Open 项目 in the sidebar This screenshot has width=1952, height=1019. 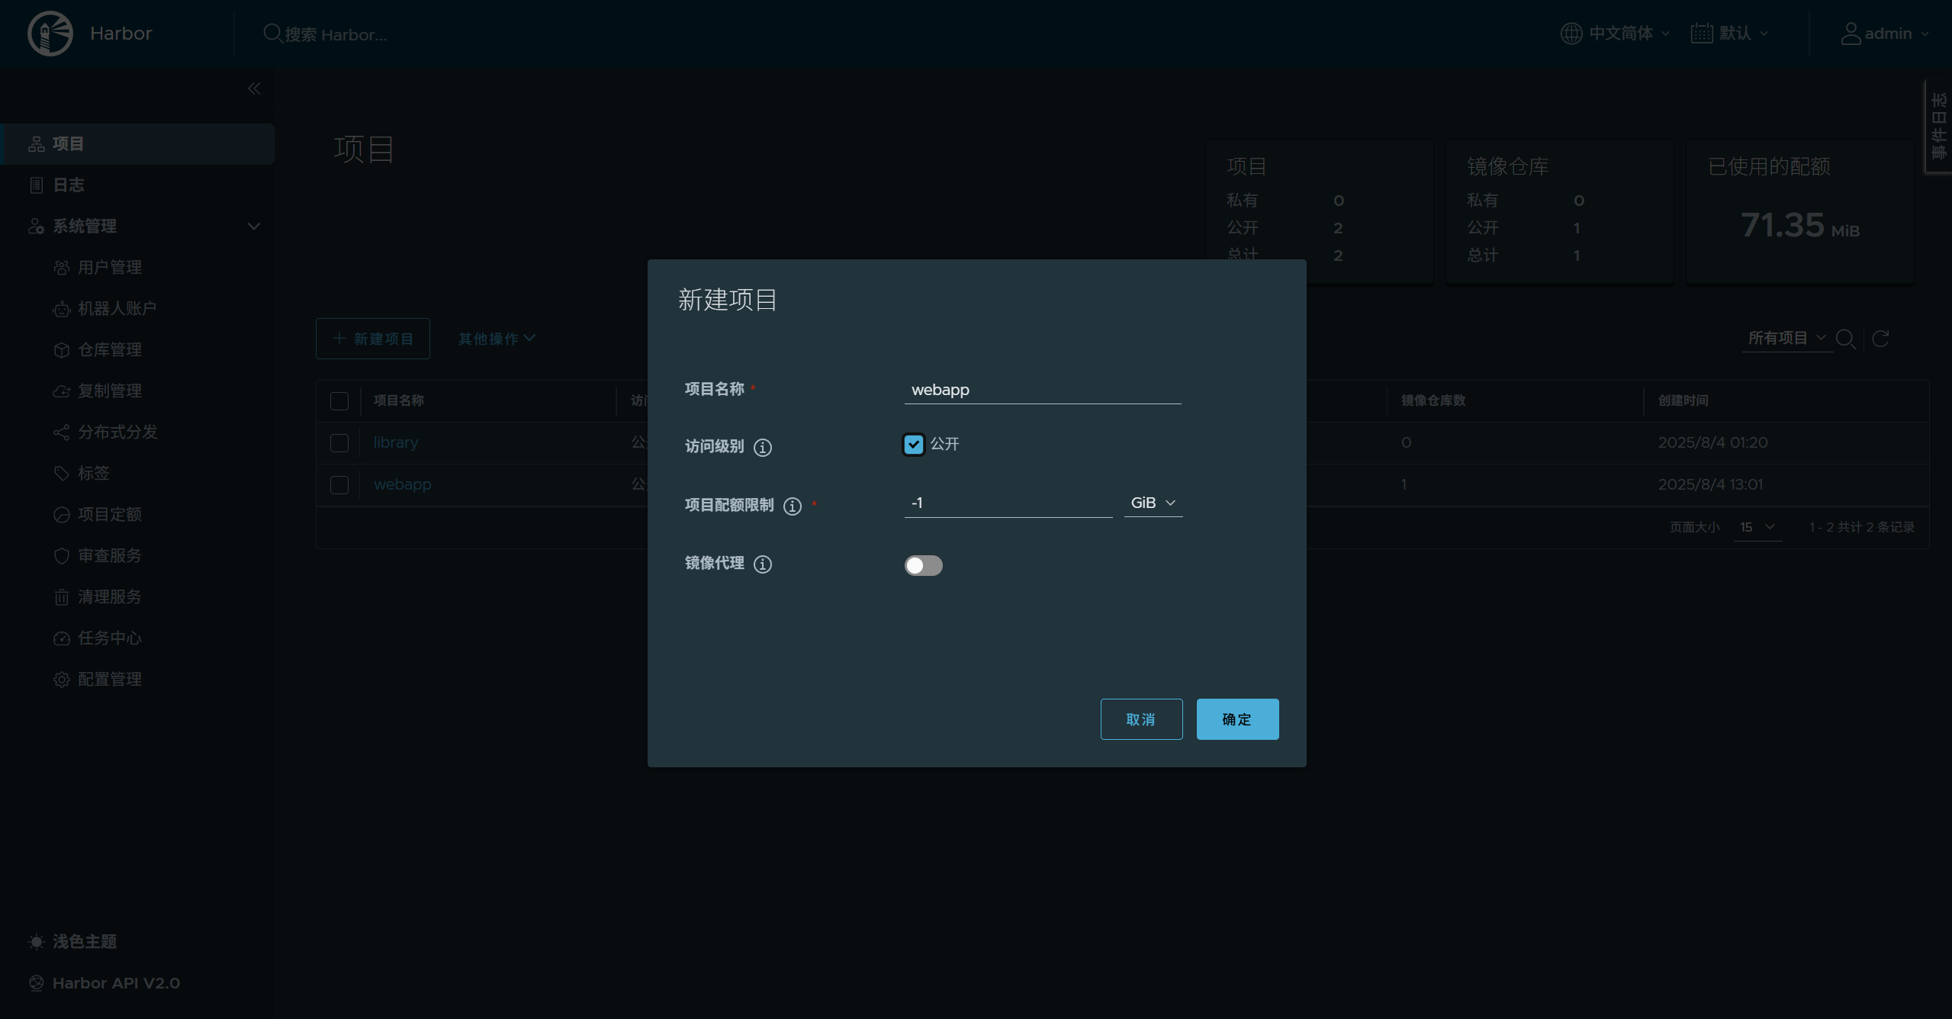[138, 144]
